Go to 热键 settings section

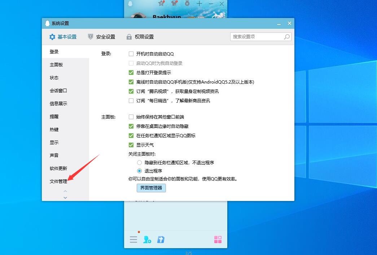click(x=65, y=129)
